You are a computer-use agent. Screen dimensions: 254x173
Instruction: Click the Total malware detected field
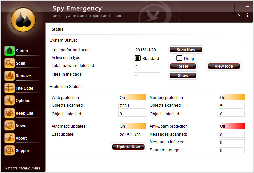click(147, 66)
